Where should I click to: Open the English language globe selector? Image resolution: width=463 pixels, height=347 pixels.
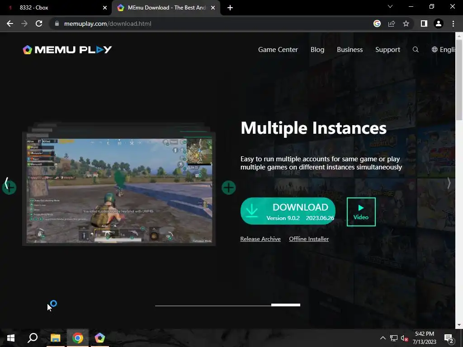pyautogui.click(x=443, y=50)
